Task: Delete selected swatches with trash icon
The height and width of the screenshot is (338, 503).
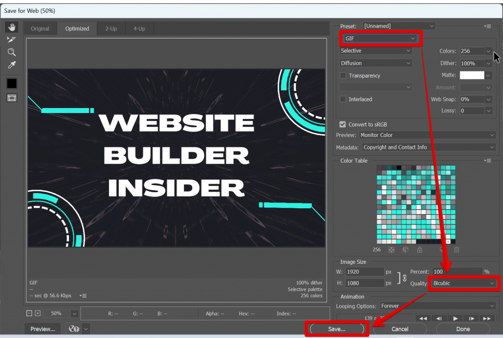Action: pos(456,250)
